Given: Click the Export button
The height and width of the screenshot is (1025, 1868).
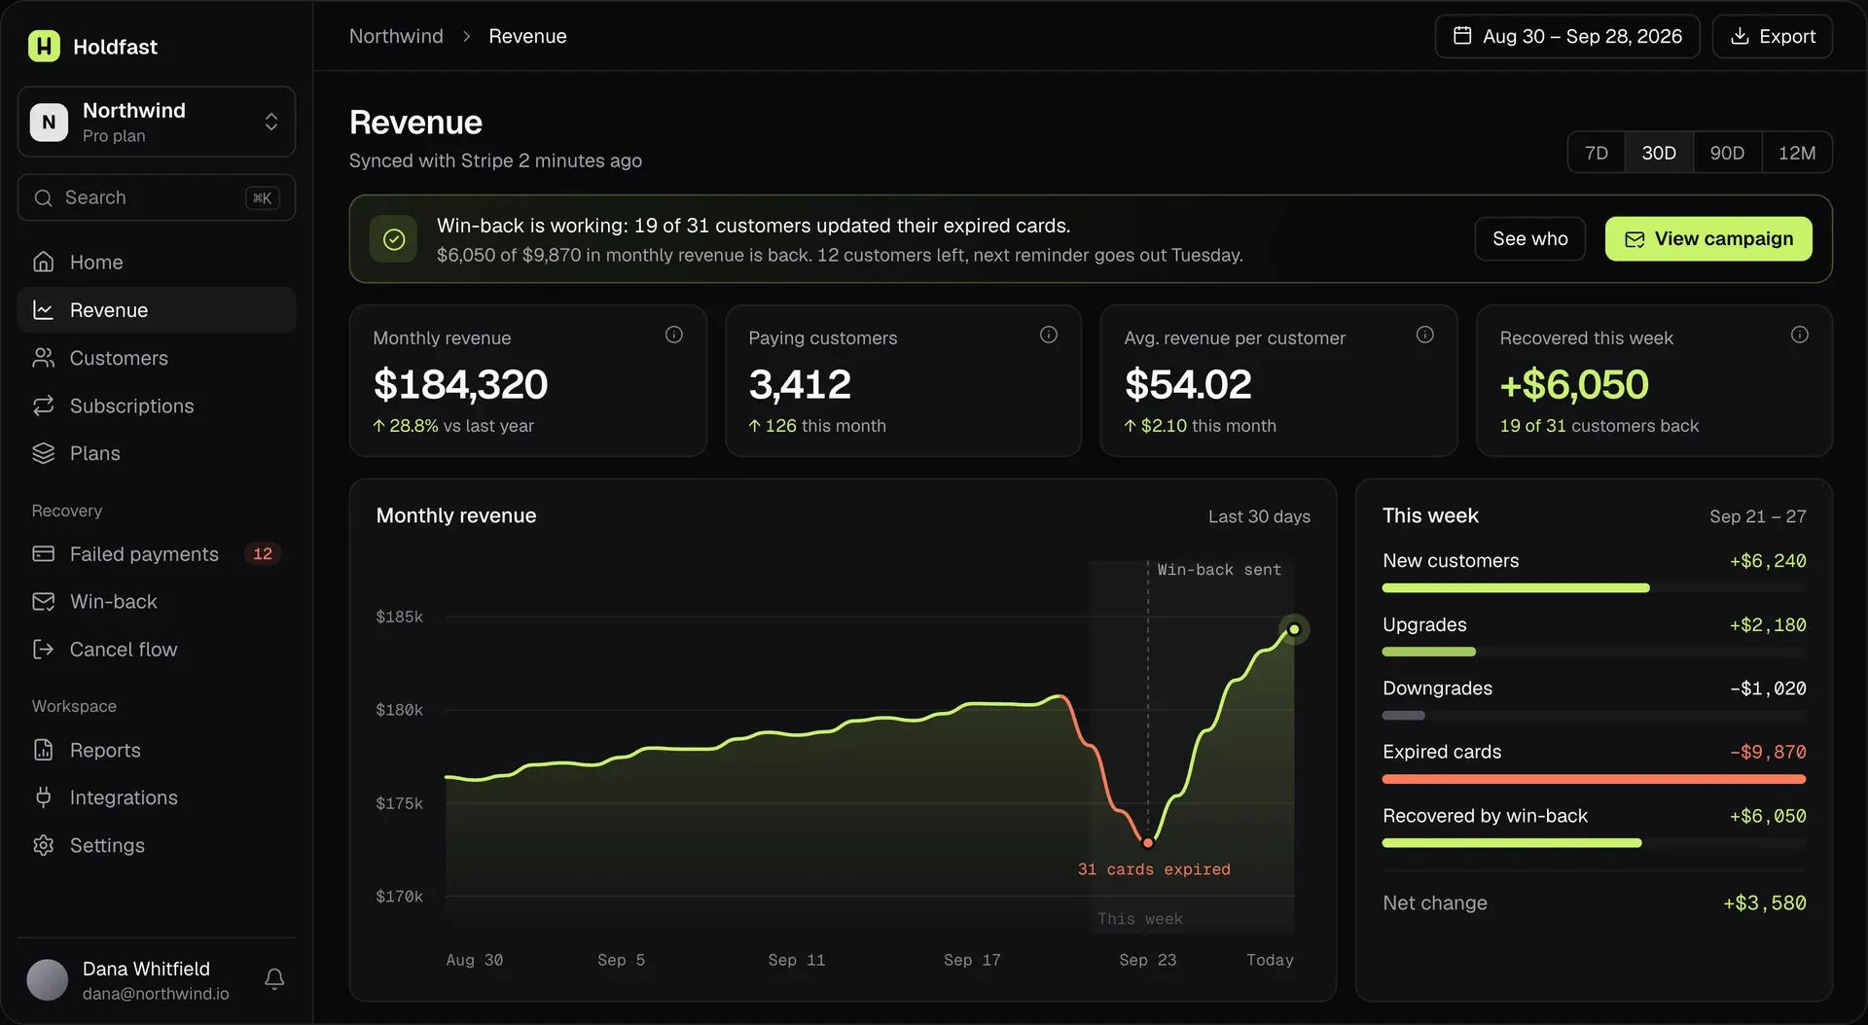Looking at the screenshot, I should pyautogui.click(x=1773, y=36).
